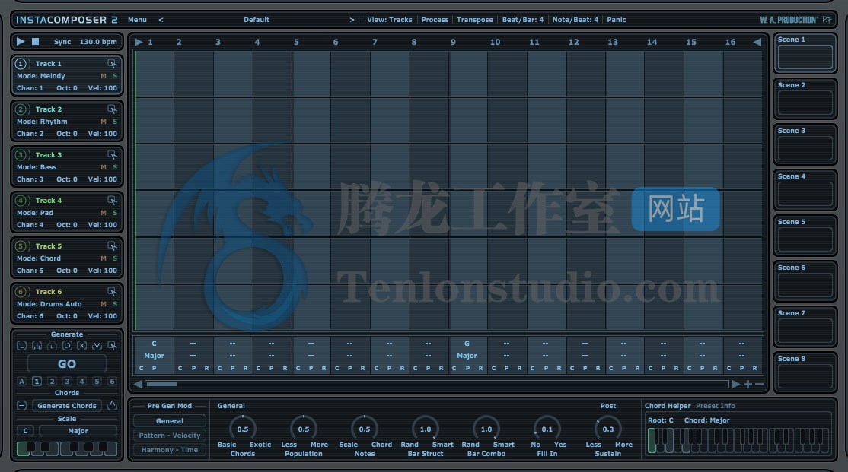Select the General Pre Gen Mod tab
The width and height of the screenshot is (848, 472).
coord(170,421)
